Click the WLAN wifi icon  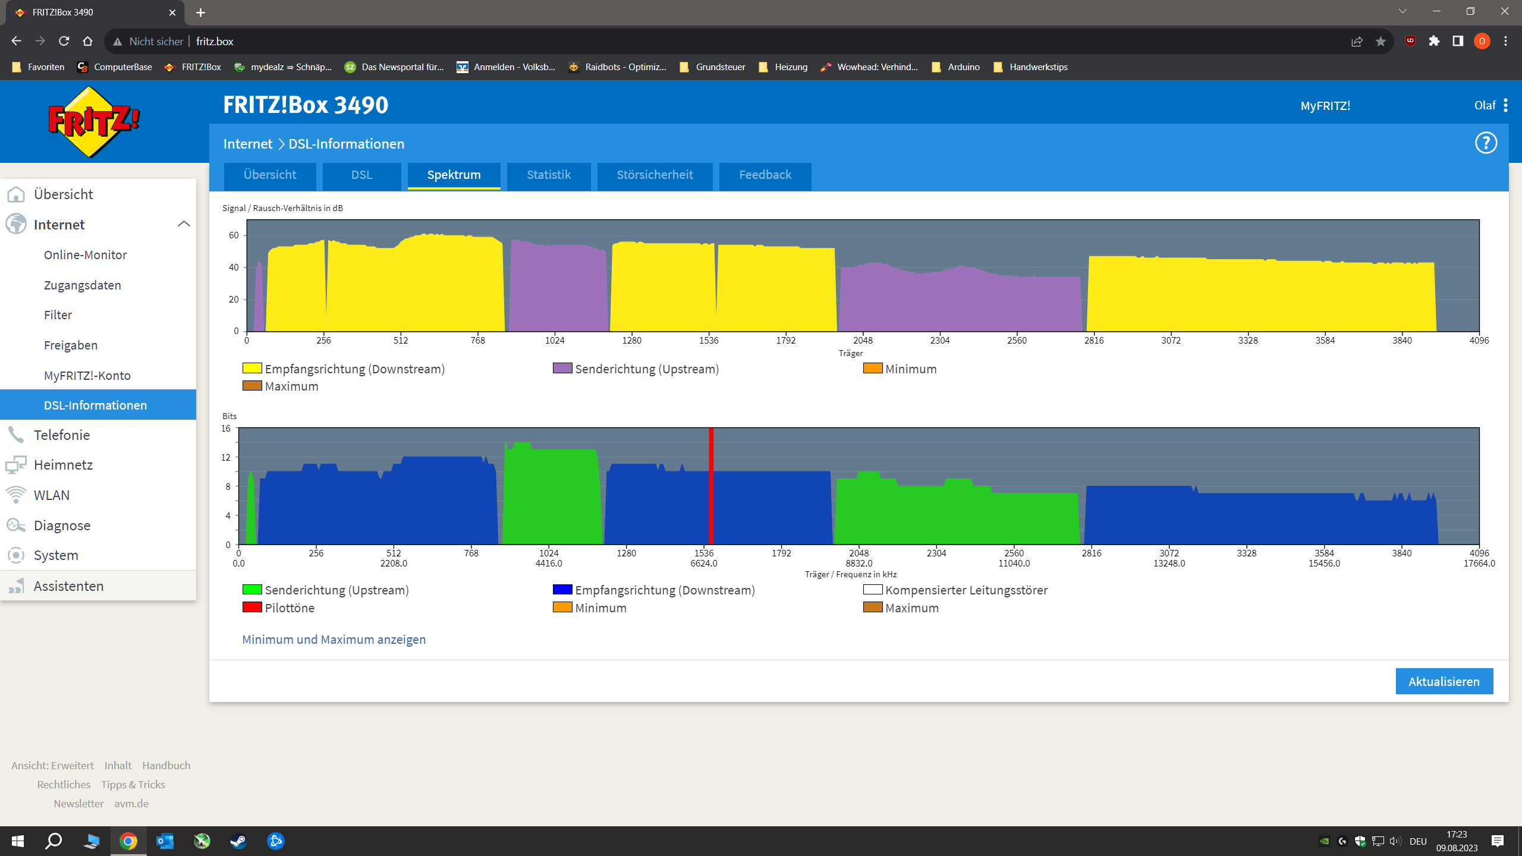click(x=16, y=495)
